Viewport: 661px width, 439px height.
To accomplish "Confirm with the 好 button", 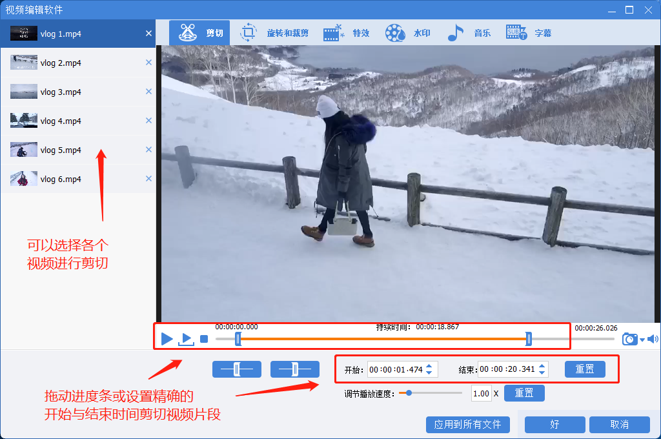I will click(554, 425).
